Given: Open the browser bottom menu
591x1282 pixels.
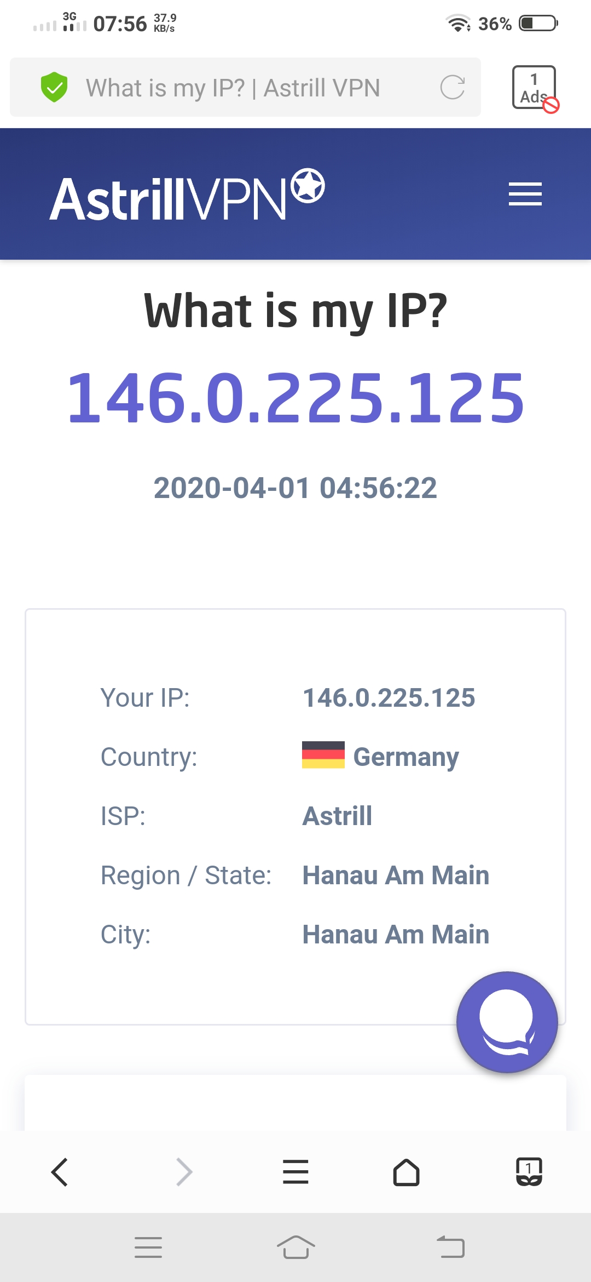Looking at the screenshot, I should 296,1172.
